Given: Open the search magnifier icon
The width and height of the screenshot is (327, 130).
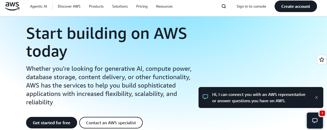Looking at the screenshot, I should pyautogui.click(x=224, y=6).
